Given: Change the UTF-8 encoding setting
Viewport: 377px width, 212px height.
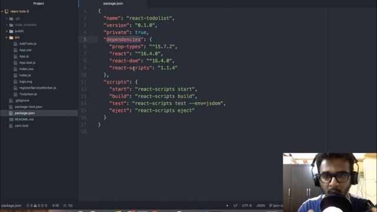Looking at the screenshot, I should point(247,206).
